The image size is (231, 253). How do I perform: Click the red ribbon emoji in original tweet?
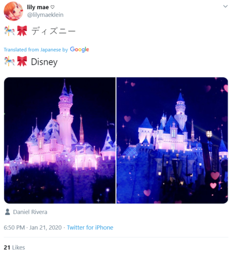pos(22,31)
